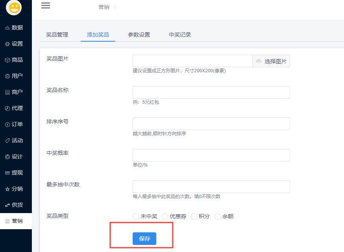Open the 供货 sidebar item

pyautogui.click(x=16, y=205)
